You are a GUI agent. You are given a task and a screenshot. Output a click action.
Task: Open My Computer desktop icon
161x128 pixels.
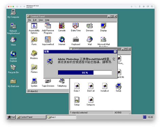tap(13, 14)
